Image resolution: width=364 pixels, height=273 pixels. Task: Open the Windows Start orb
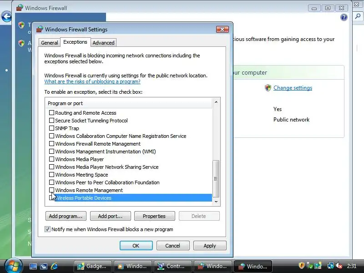(13, 266)
